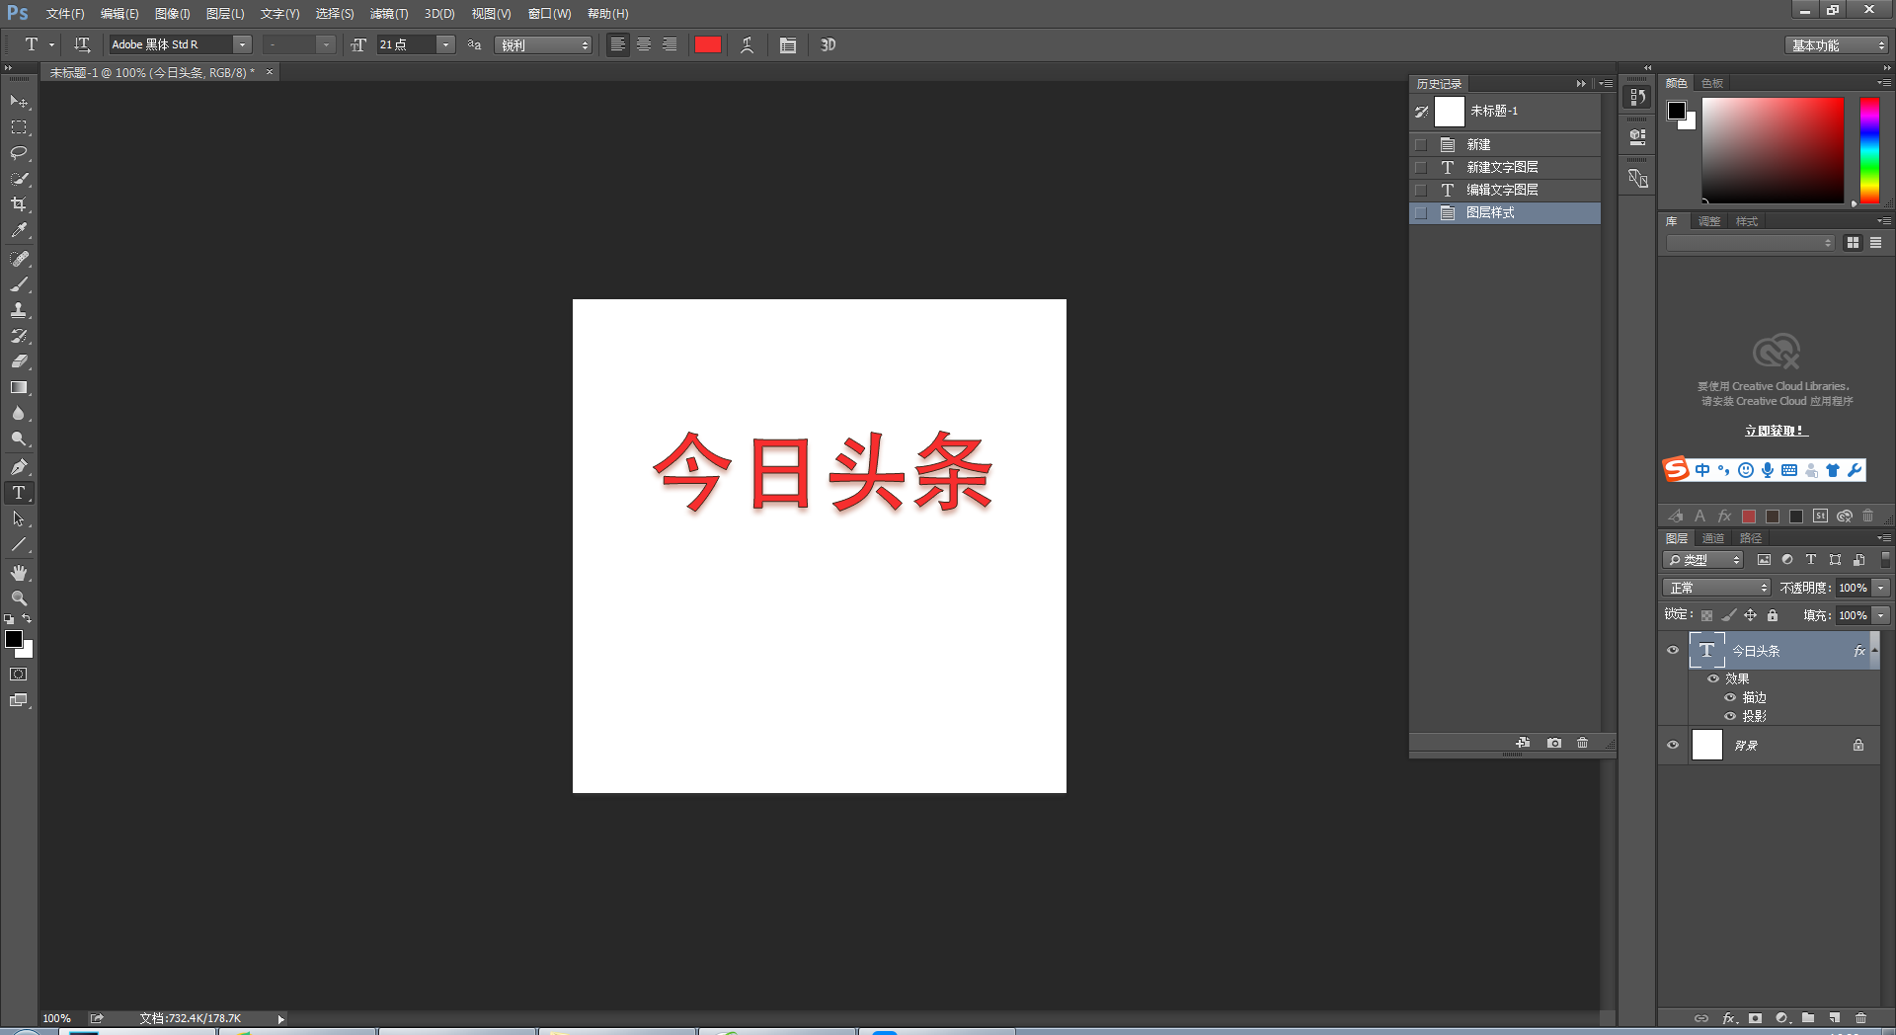Click the 100% zoom level field
Image resolution: width=1896 pixels, height=1035 pixels.
click(57, 1018)
